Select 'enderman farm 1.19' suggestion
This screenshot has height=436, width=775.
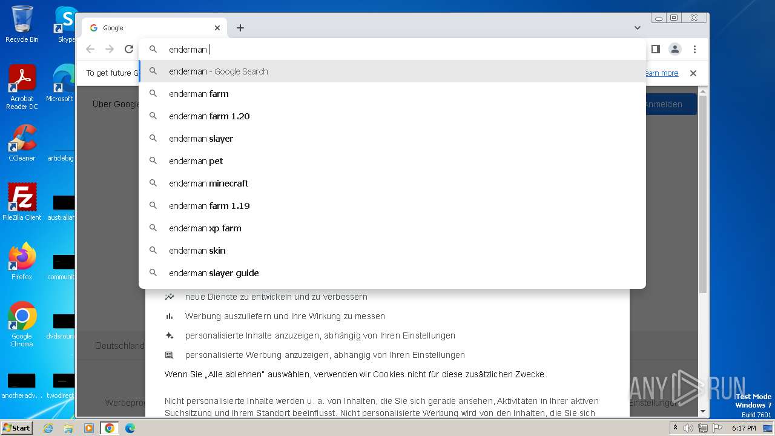(392, 206)
